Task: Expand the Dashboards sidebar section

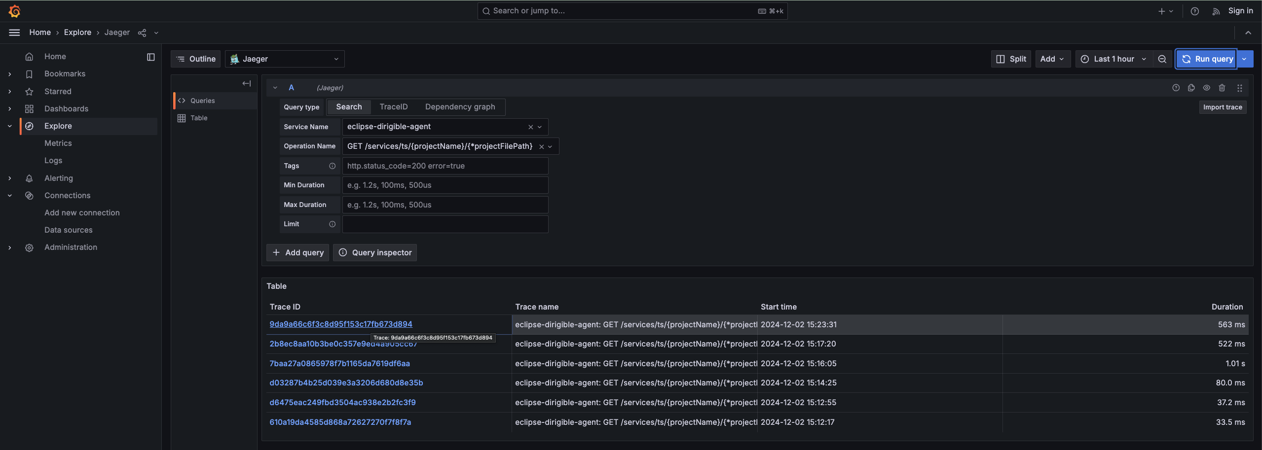Action: (10, 109)
